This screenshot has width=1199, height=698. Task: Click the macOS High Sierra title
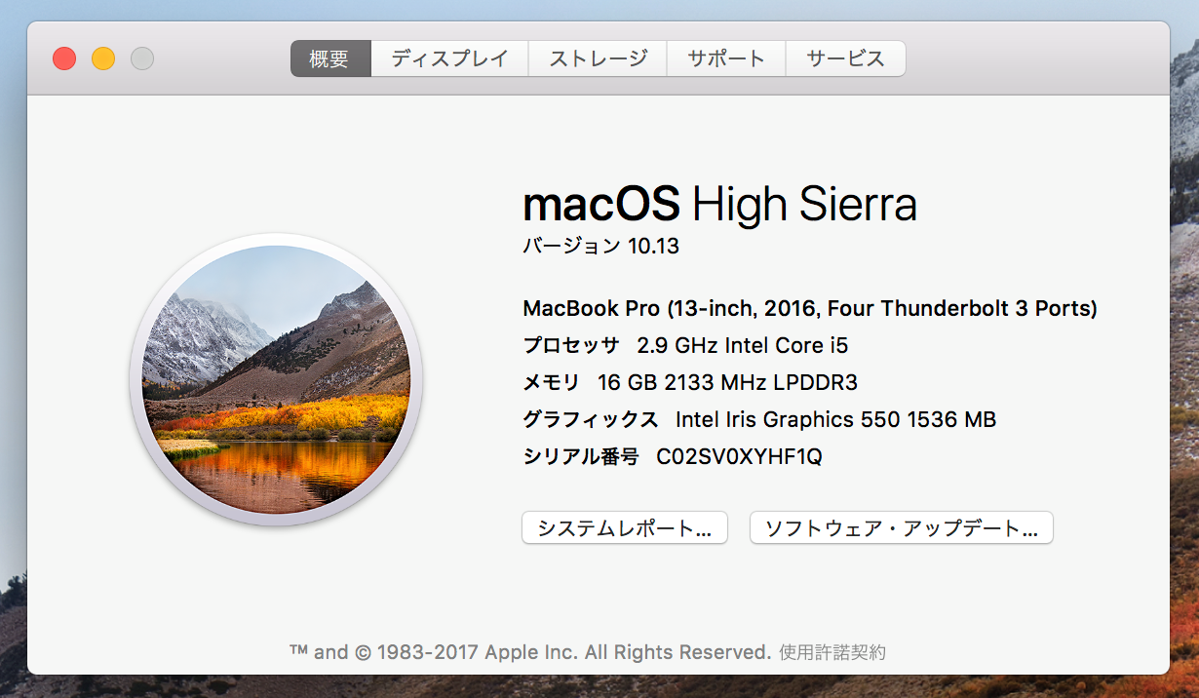point(720,205)
